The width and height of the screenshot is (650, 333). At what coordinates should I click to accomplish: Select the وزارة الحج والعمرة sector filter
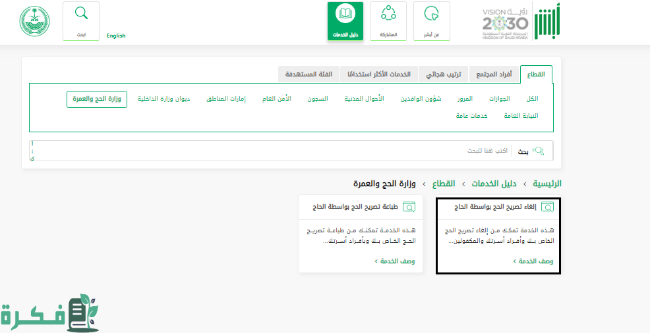pyautogui.click(x=97, y=99)
